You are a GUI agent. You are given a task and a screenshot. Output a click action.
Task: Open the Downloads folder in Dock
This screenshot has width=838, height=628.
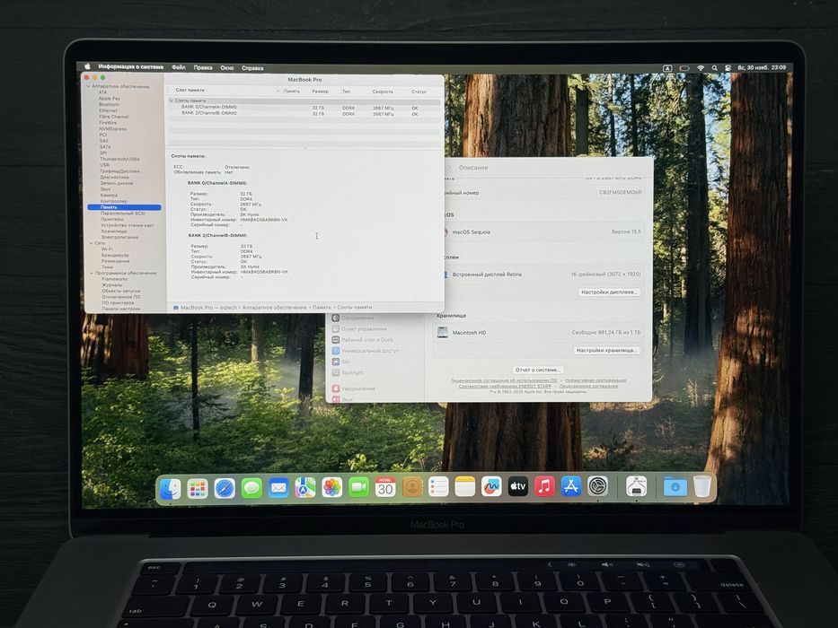[x=675, y=486]
